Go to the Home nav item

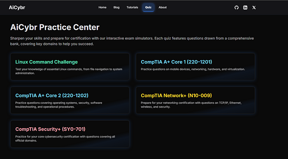pos(102,7)
